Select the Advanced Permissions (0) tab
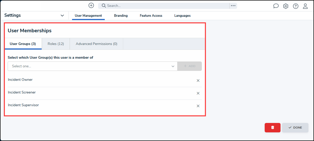This screenshot has height=141, width=314. click(97, 44)
